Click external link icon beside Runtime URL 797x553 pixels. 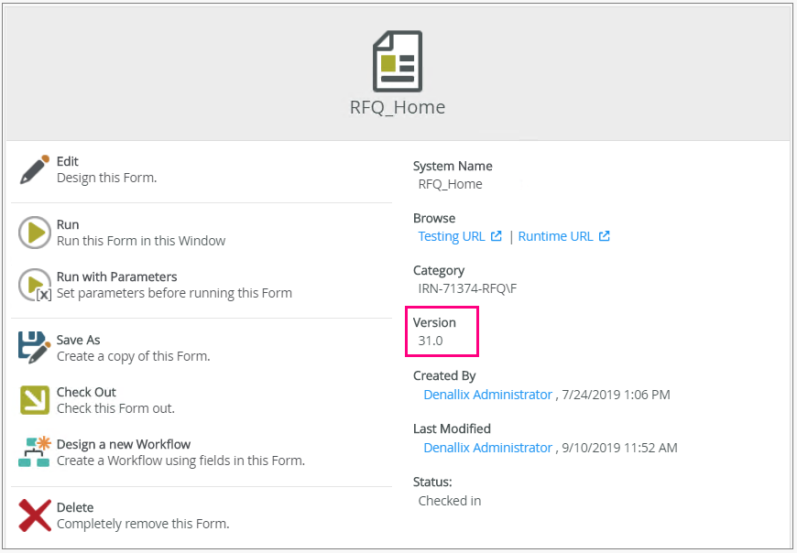[x=605, y=236]
